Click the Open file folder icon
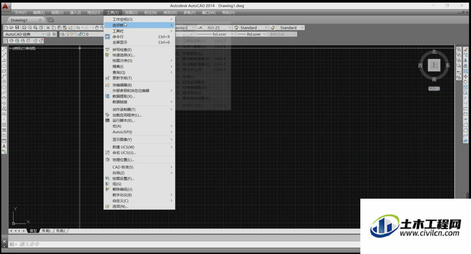The width and height of the screenshot is (471, 254). tap(11, 27)
